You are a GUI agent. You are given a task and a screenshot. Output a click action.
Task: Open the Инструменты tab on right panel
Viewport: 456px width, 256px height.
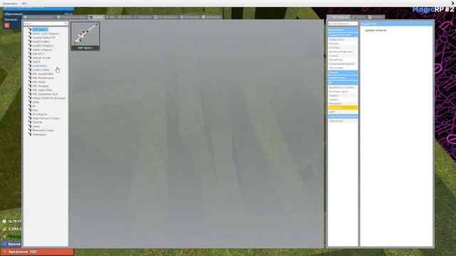click(x=338, y=17)
